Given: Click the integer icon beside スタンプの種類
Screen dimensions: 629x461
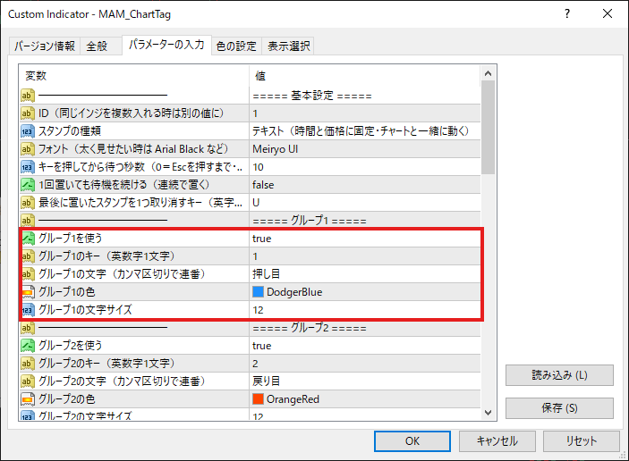Looking at the screenshot, I should [27, 131].
